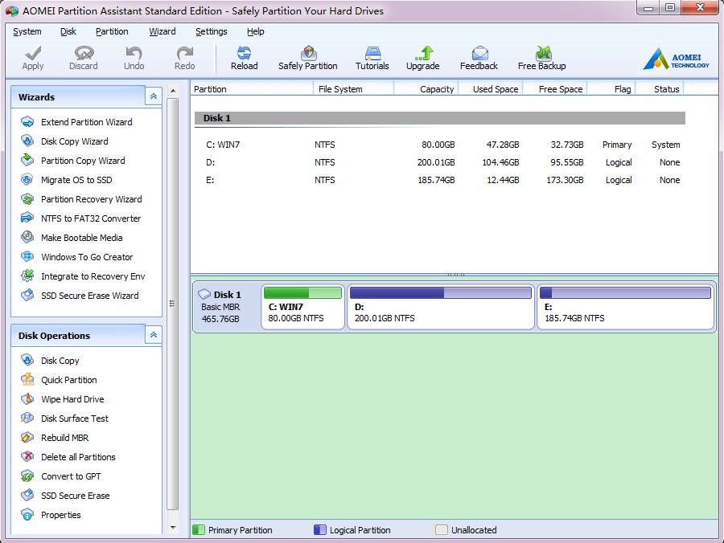Click the Undo arrow icon
Viewport: 724px width, 543px height.
(x=134, y=54)
